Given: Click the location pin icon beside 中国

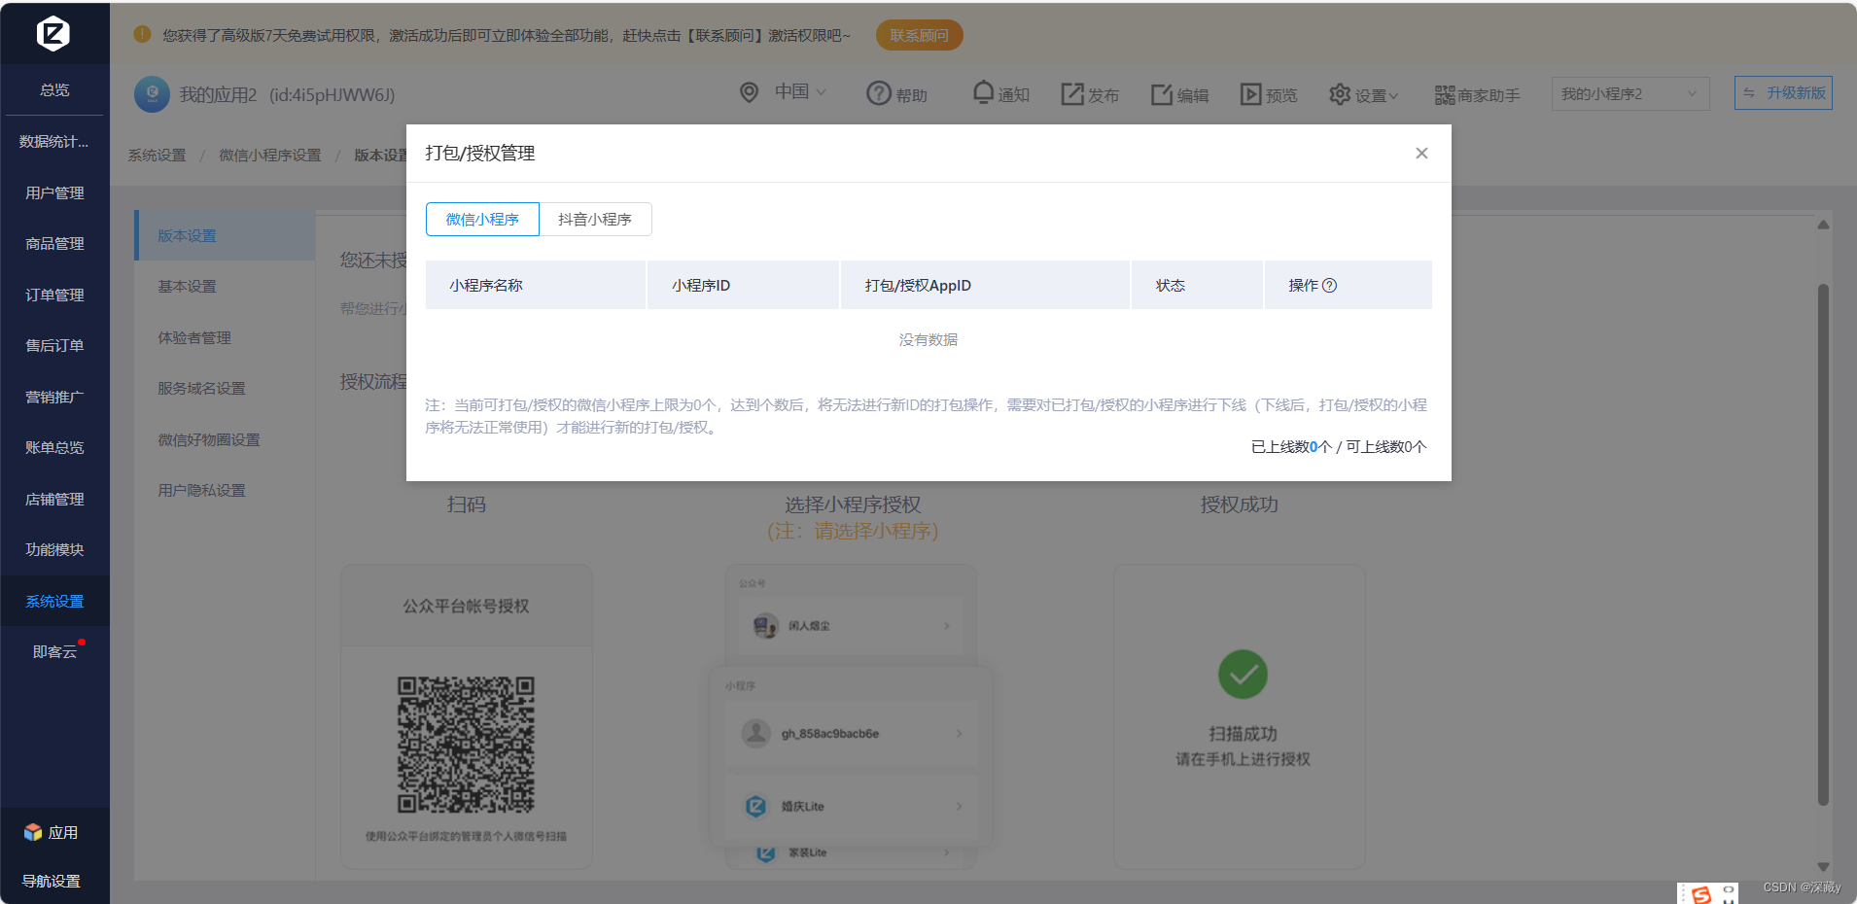Looking at the screenshot, I should 749,92.
